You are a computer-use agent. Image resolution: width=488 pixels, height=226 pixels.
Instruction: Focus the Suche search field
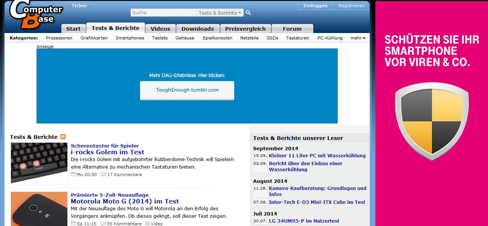coord(163,13)
